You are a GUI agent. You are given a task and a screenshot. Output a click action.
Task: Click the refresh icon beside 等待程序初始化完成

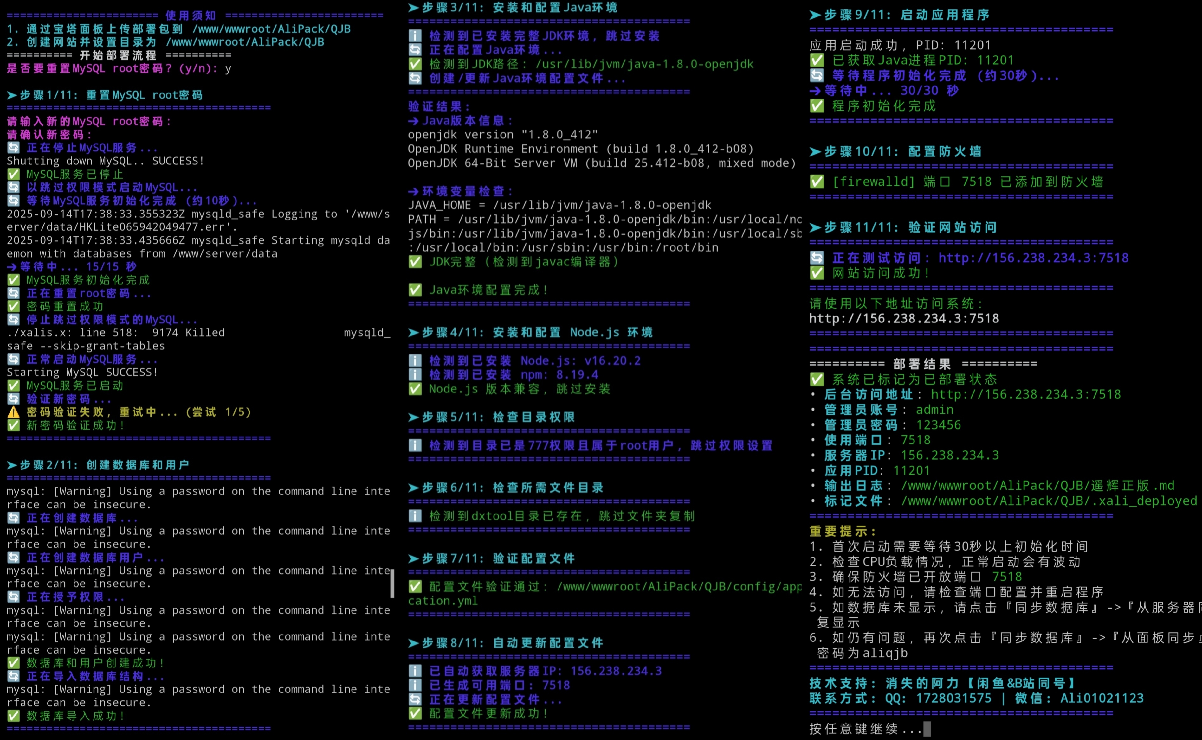pos(817,75)
